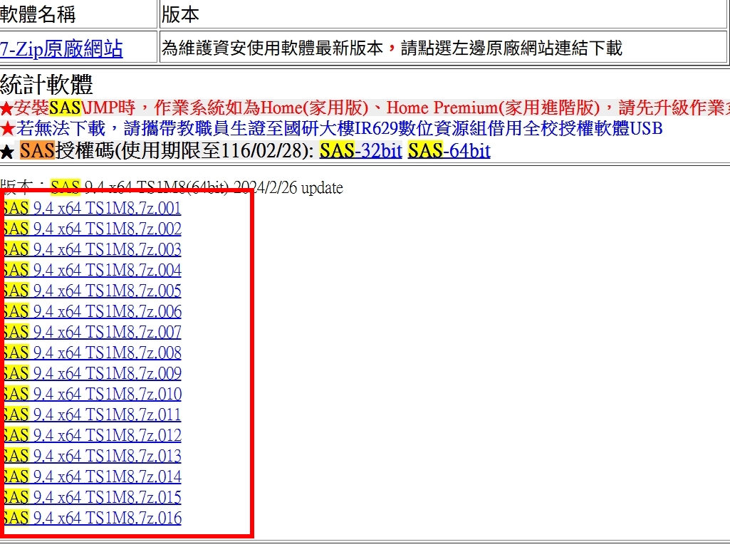This screenshot has height=547, width=730.
Task: Download SAS 9.4 x64 TS1M8.7z.001
Action: click(x=93, y=208)
